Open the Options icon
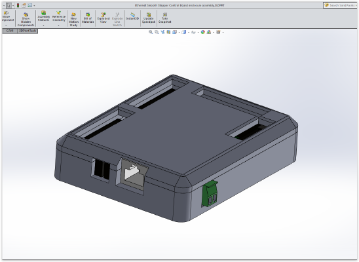 (29, 5)
